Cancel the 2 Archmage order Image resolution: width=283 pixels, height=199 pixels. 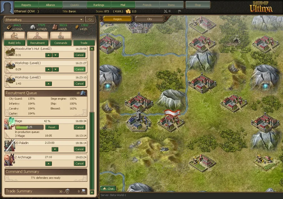[80, 164]
